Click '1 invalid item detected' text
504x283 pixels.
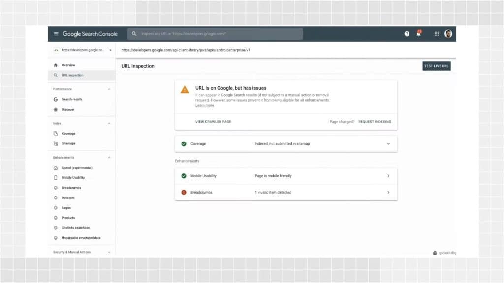(x=273, y=192)
